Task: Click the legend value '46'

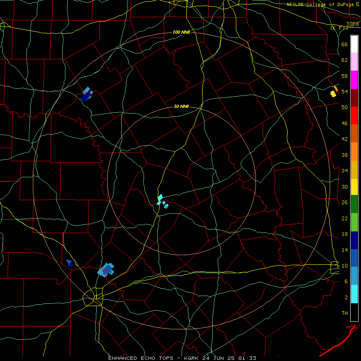Action: pos(345,123)
